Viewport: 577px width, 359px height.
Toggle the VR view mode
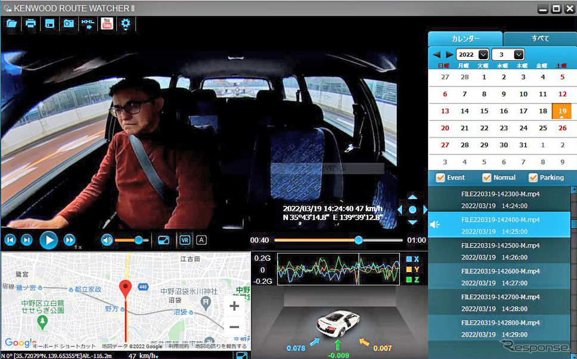(185, 240)
